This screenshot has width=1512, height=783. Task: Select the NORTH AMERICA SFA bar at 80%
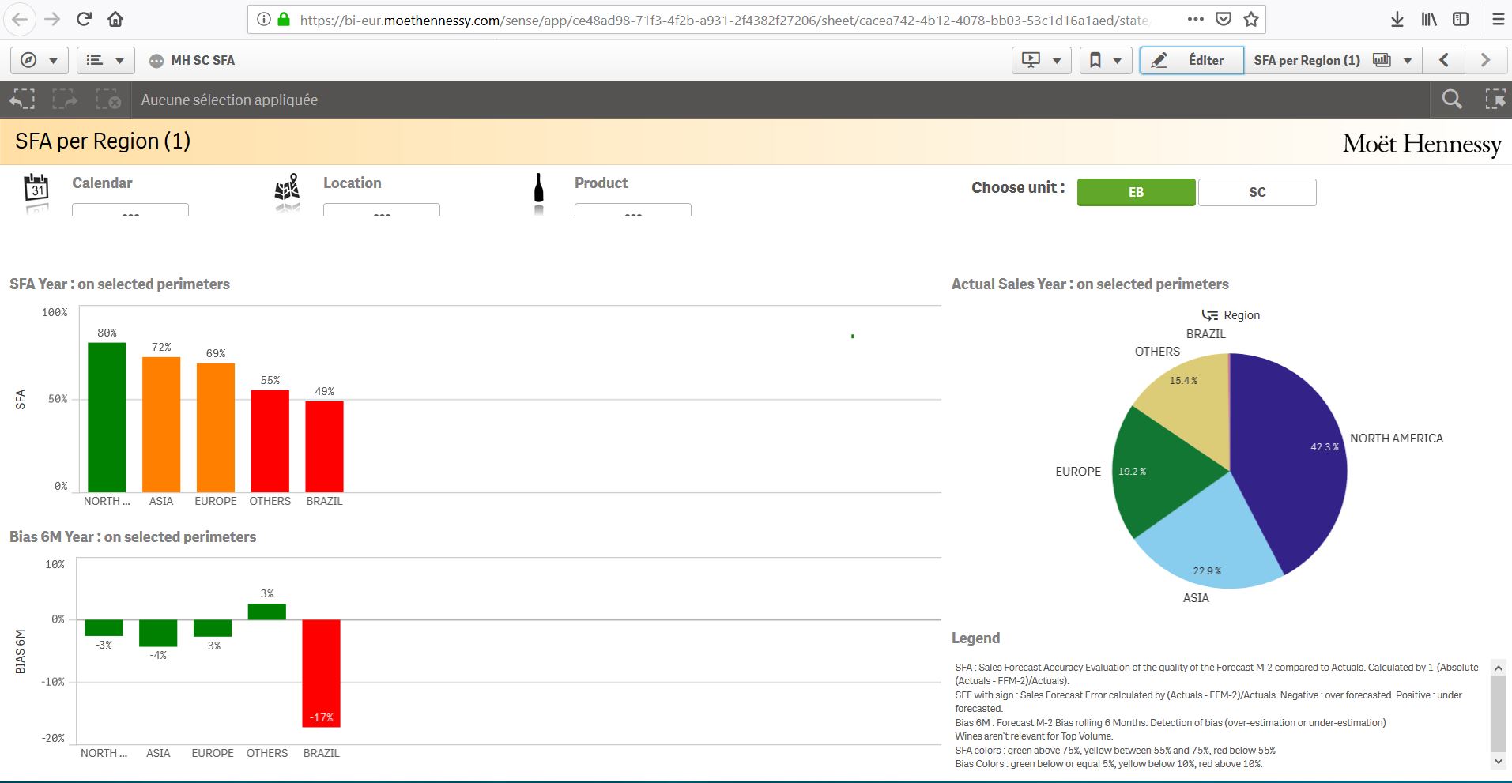pyautogui.click(x=107, y=417)
